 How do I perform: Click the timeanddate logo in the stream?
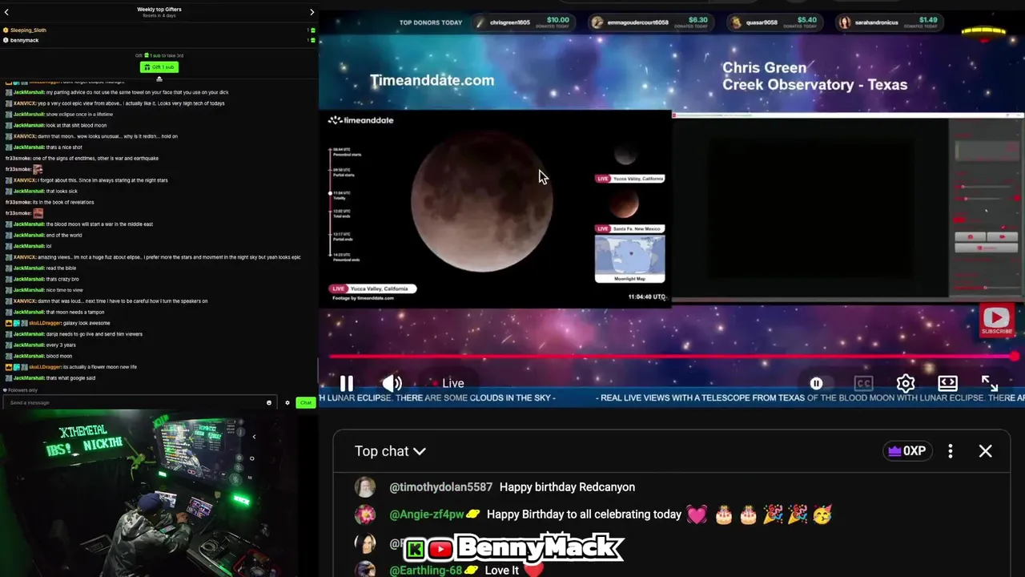(x=360, y=120)
